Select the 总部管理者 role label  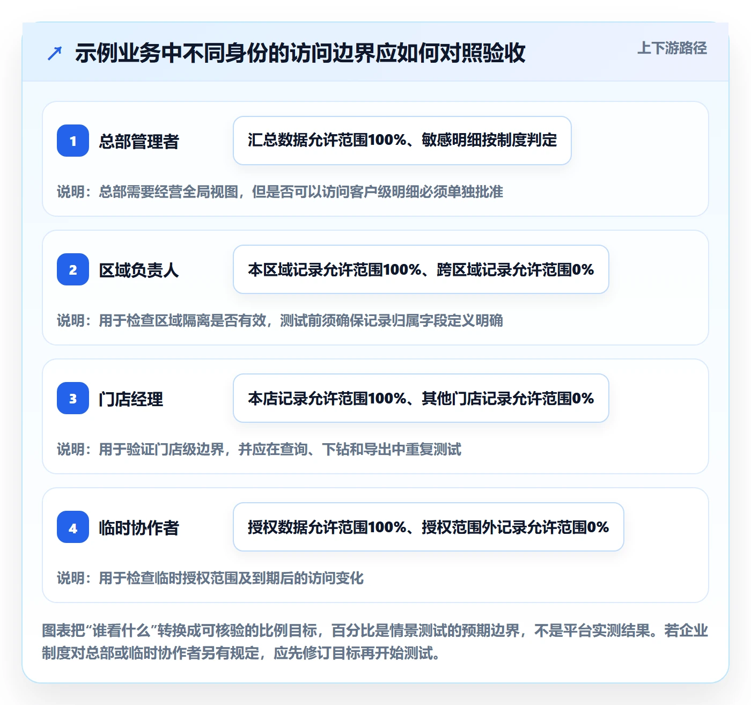[139, 141]
